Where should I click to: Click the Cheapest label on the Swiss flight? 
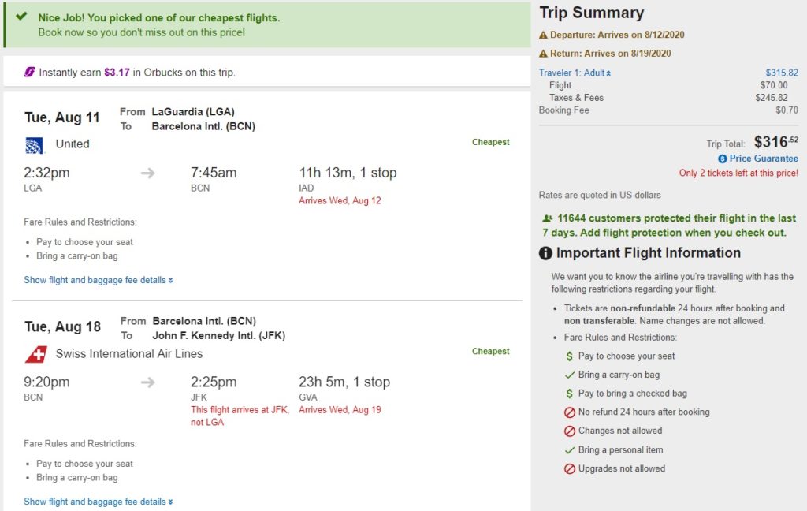pos(490,352)
